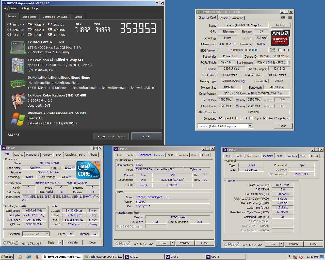Click the BIOS share/export arrow icon

point(272,50)
